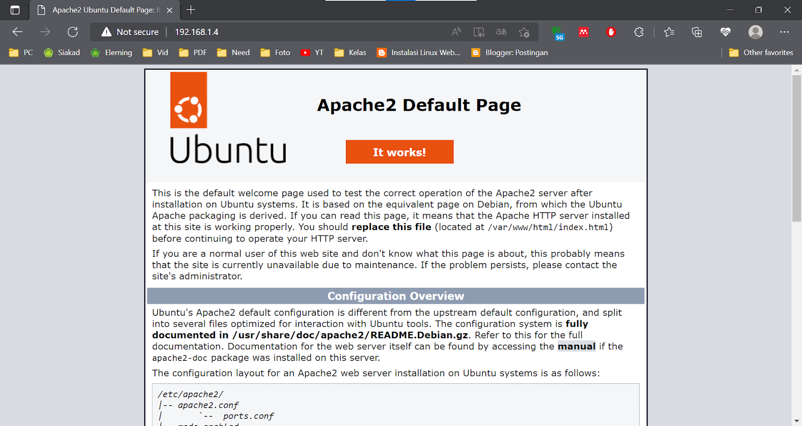Click the /var/www/html/index.html path text

pyautogui.click(x=549, y=228)
